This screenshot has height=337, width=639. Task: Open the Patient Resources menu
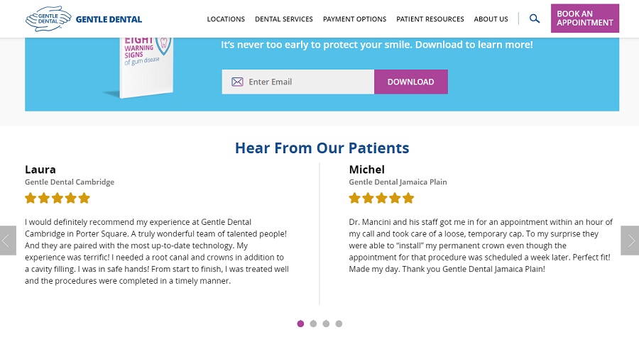(430, 19)
